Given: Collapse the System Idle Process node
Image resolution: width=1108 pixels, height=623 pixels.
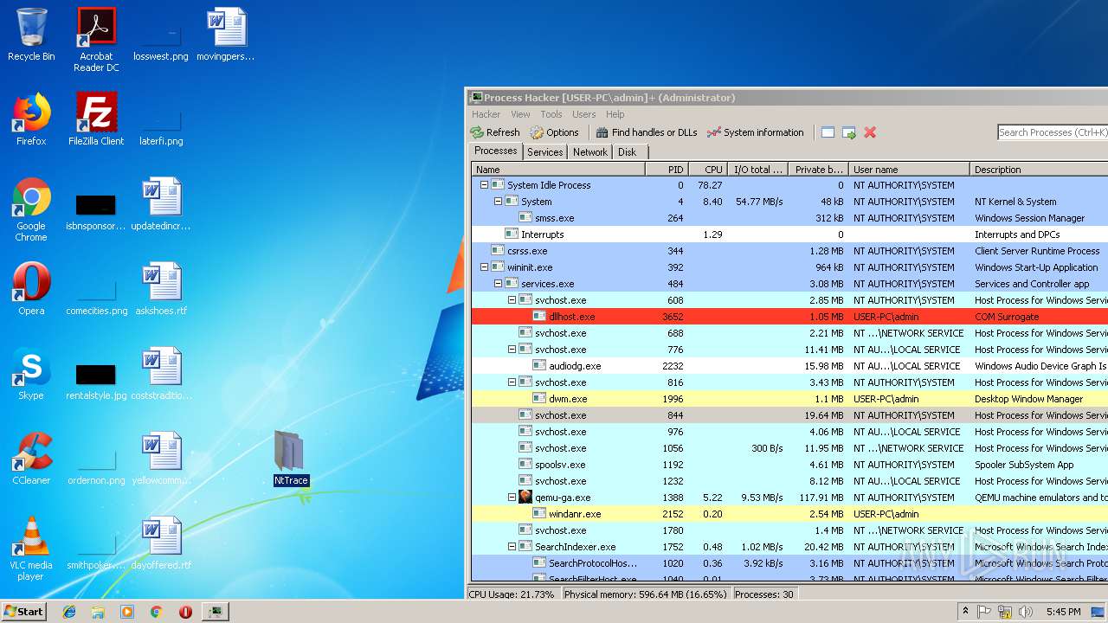Looking at the screenshot, I should coord(484,185).
